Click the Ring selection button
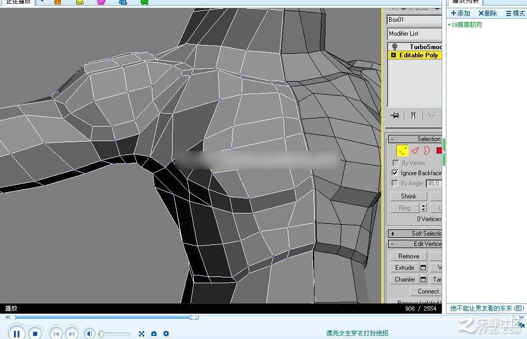Viewport: 527px width, 339px height. (405, 208)
